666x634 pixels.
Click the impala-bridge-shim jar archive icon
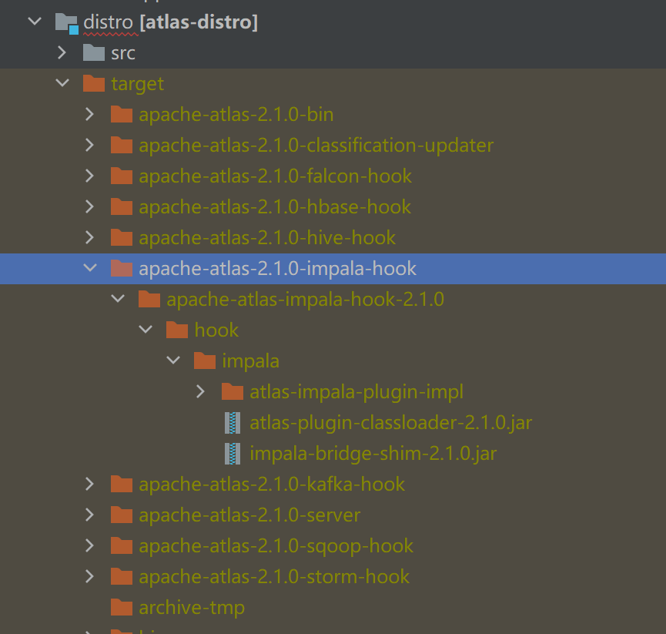tap(233, 454)
